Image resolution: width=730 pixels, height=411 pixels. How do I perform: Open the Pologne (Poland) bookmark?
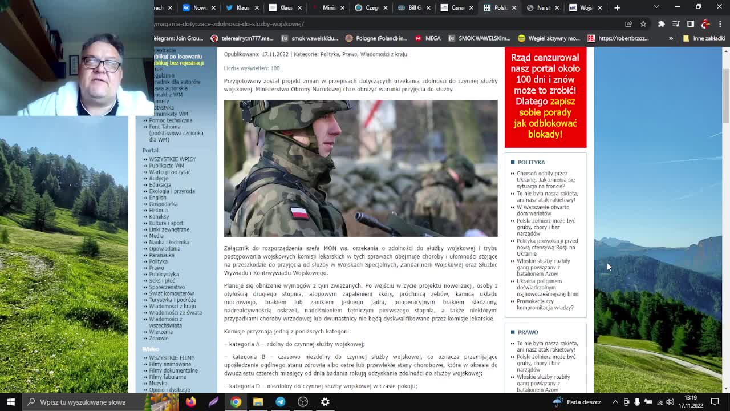click(x=376, y=38)
